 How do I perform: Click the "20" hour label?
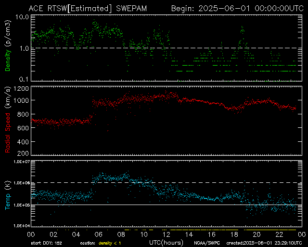pos(257,234)
